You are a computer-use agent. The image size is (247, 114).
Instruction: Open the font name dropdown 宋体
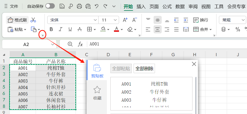click(73, 20)
